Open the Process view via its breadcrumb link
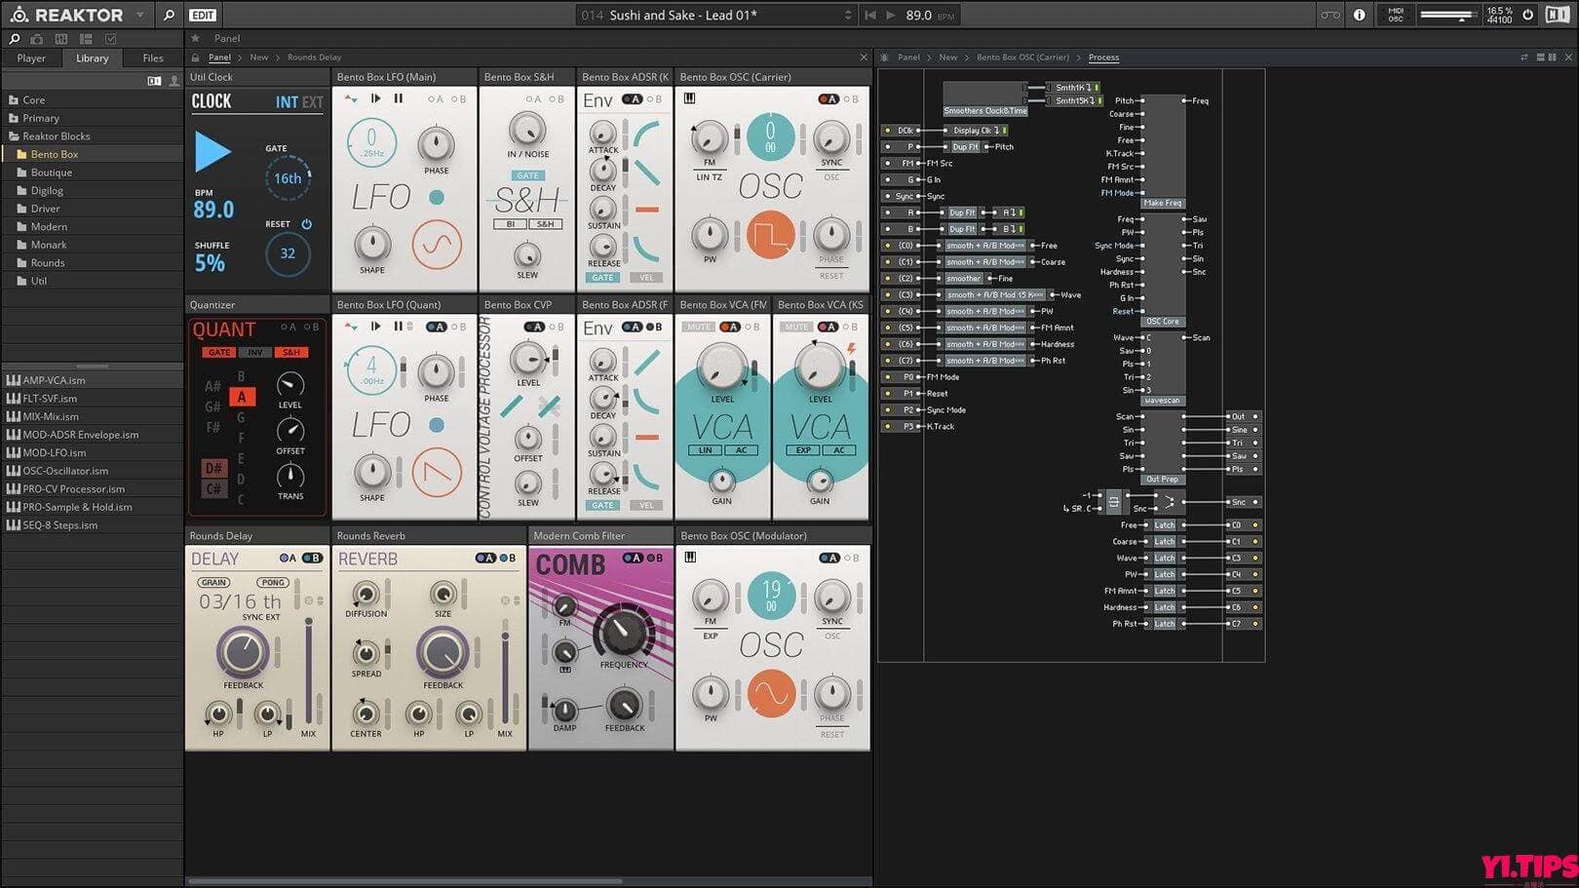 pos(1102,57)
